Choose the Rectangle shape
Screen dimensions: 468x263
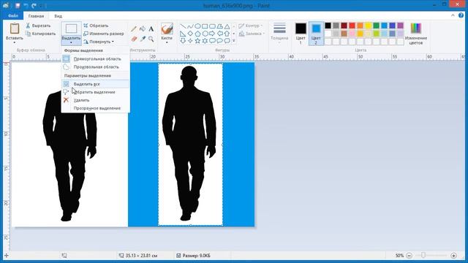click(205, 26)
